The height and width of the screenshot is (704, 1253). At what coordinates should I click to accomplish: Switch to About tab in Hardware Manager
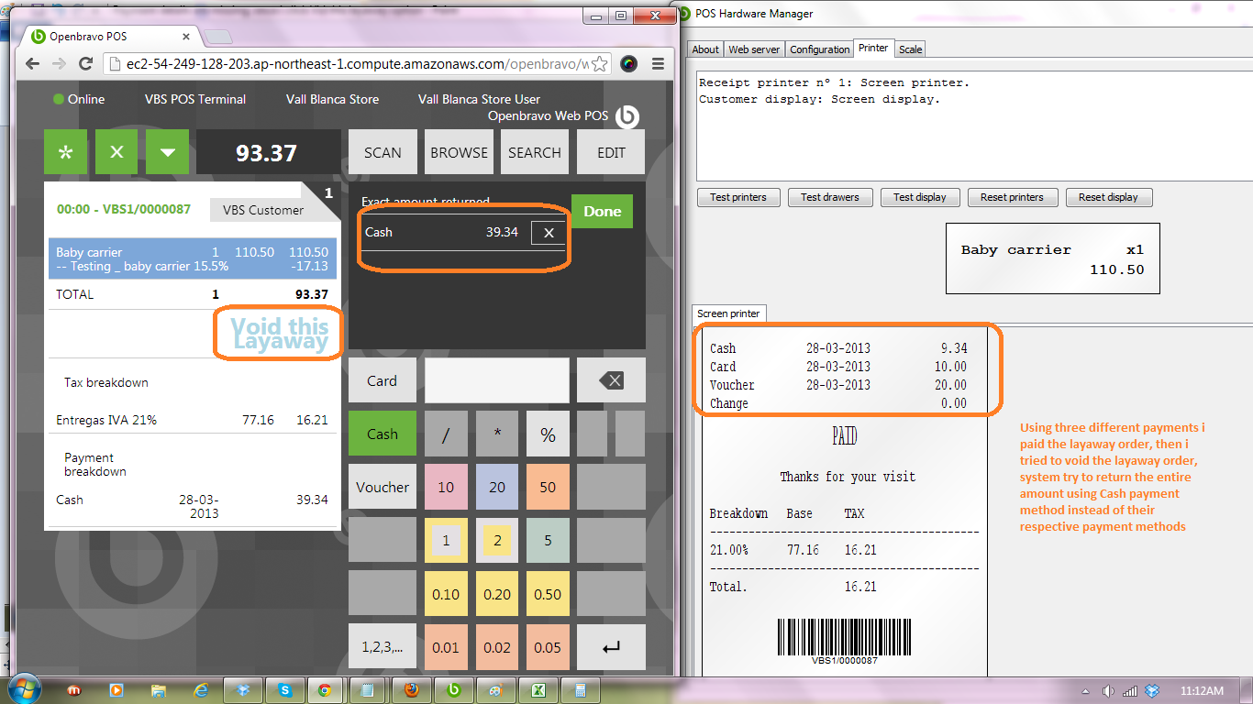click(705, 49)
